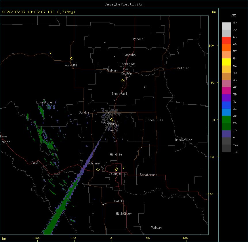248x242 pixels.
Task: Click the Didsbury town label
Action: tap(110, 124)
